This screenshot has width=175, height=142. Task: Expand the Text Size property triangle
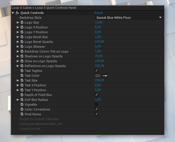pyautogui.click(x=18, y=80)
